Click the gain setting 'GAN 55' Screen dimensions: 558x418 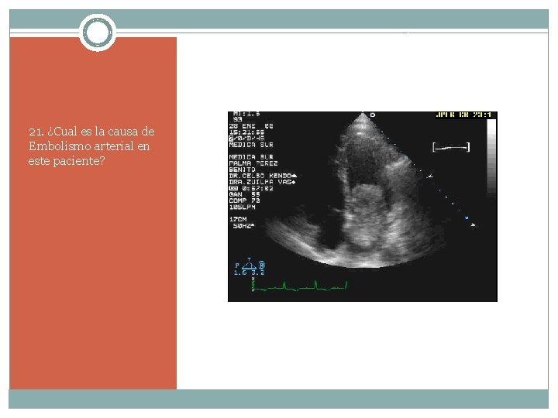coord(244,194)
